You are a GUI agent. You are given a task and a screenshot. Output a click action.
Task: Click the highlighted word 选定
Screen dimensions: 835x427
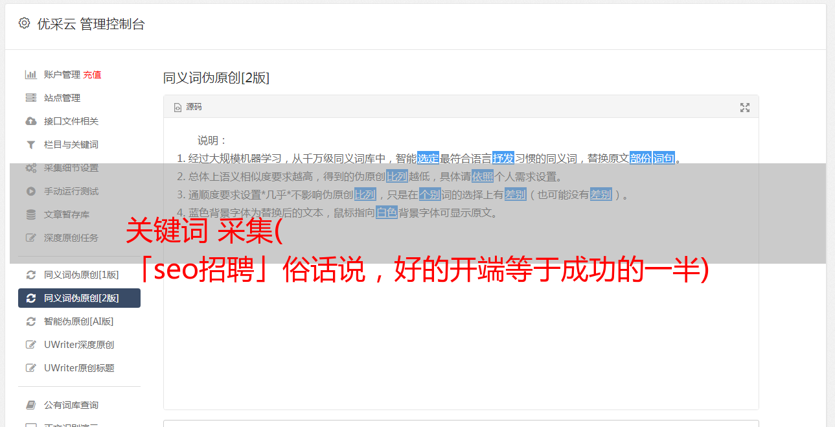(428, 158)
